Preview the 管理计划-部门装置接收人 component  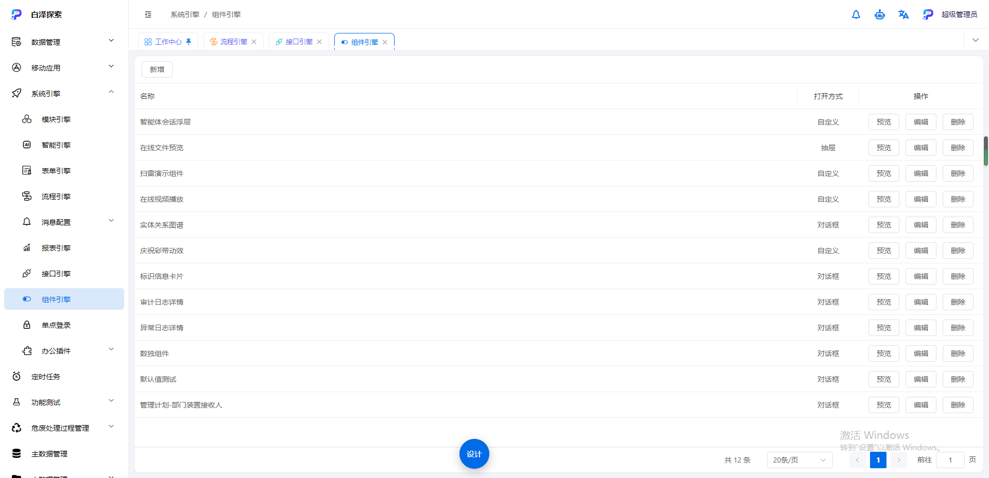[x=884, y=405]
